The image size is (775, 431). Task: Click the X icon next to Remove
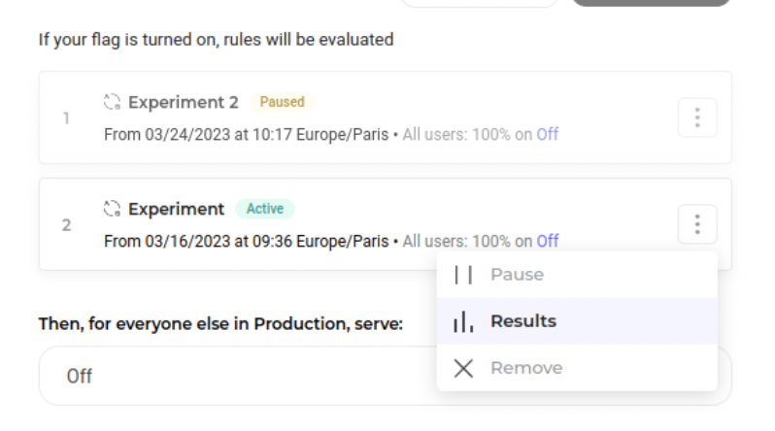pyautogui.click(x=463, y=368)
